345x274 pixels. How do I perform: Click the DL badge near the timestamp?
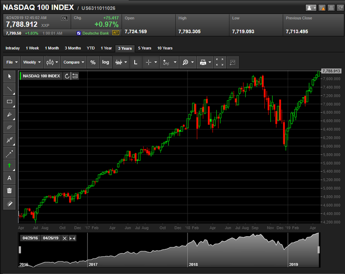point(64,18)
